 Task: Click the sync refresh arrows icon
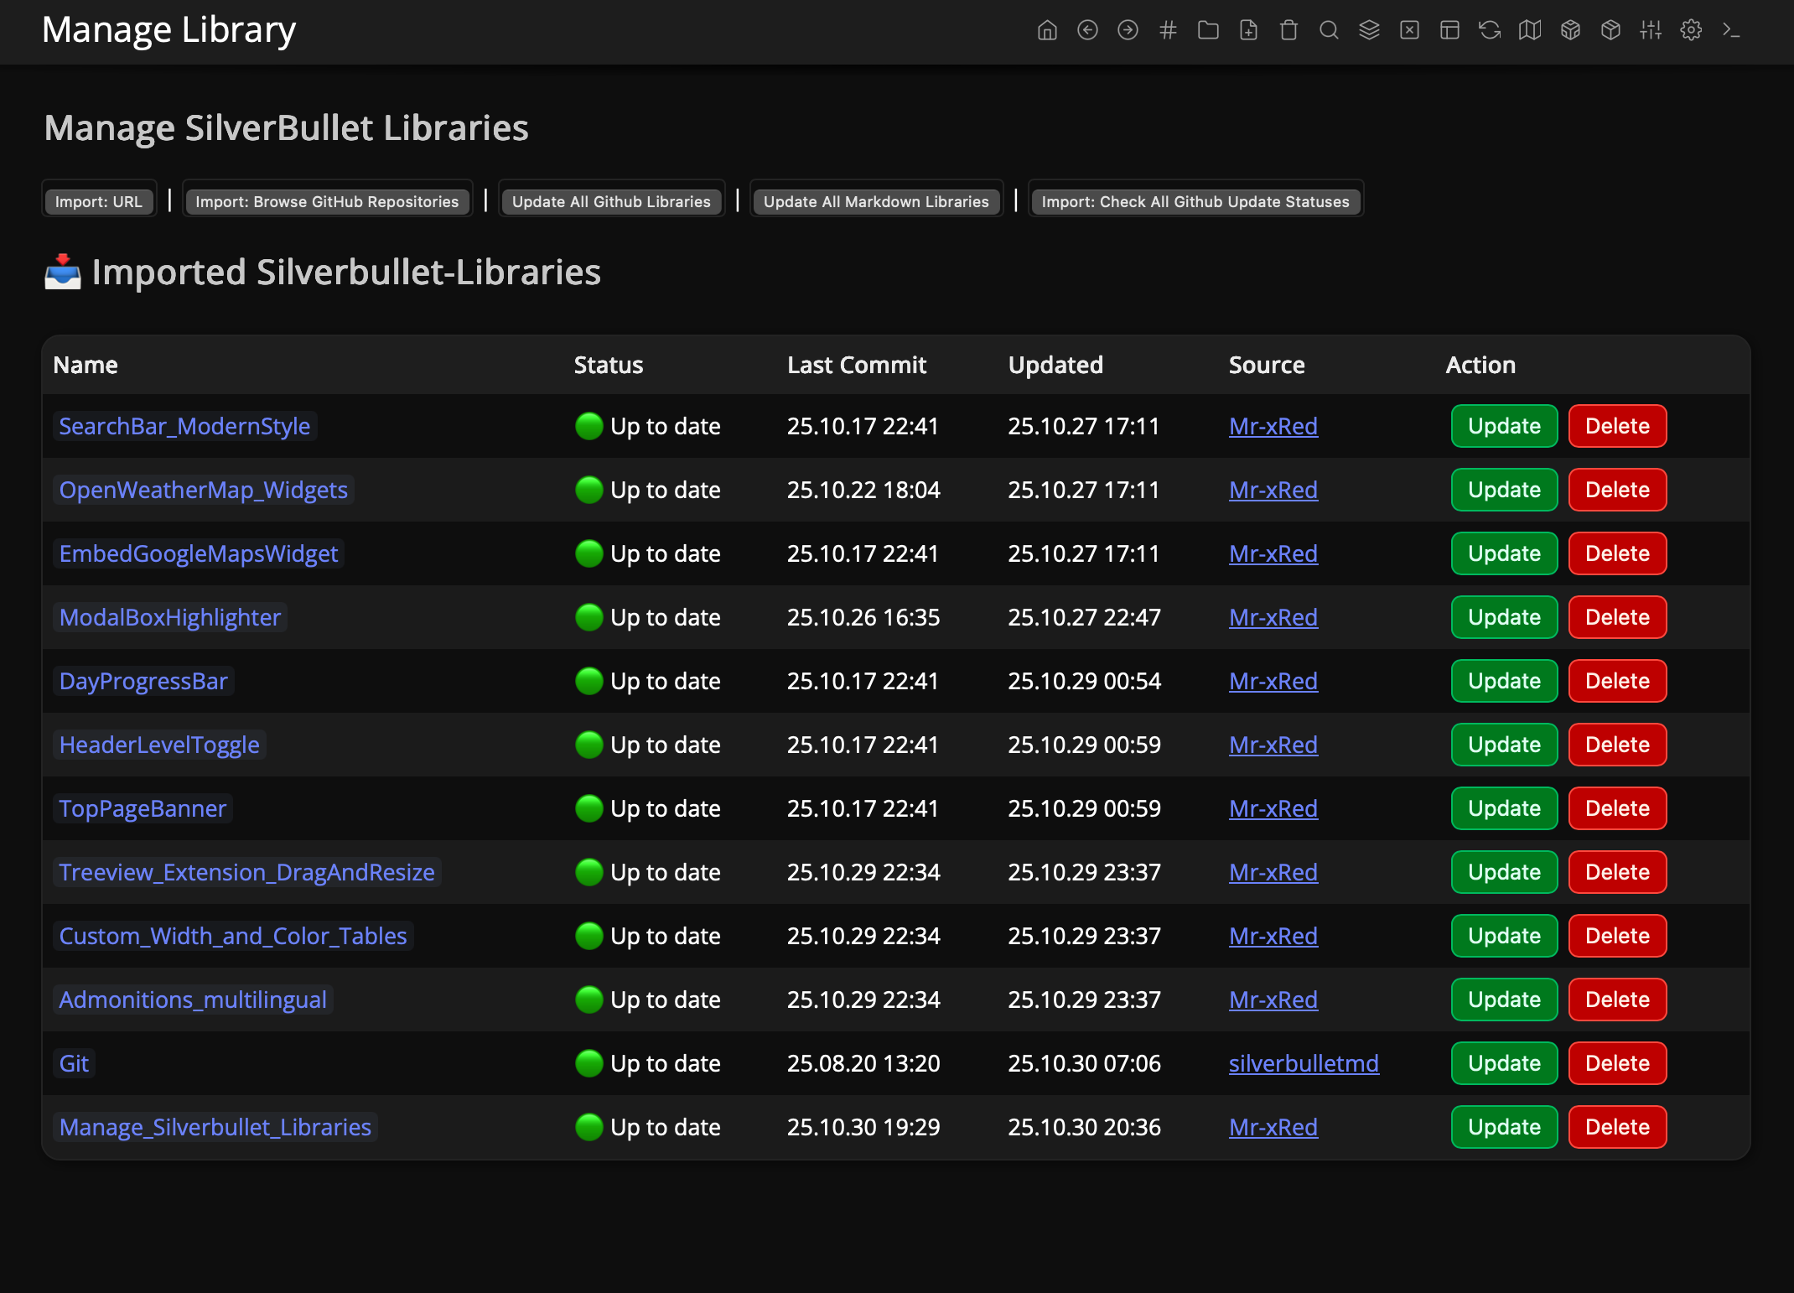coord(1490,31)
